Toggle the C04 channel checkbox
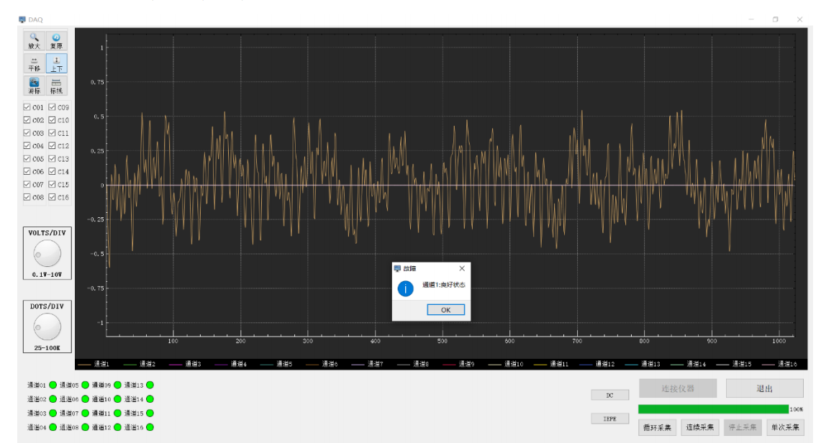Image resolution: width=839 pixels, height=443 pixels. (x=27, y=145)
